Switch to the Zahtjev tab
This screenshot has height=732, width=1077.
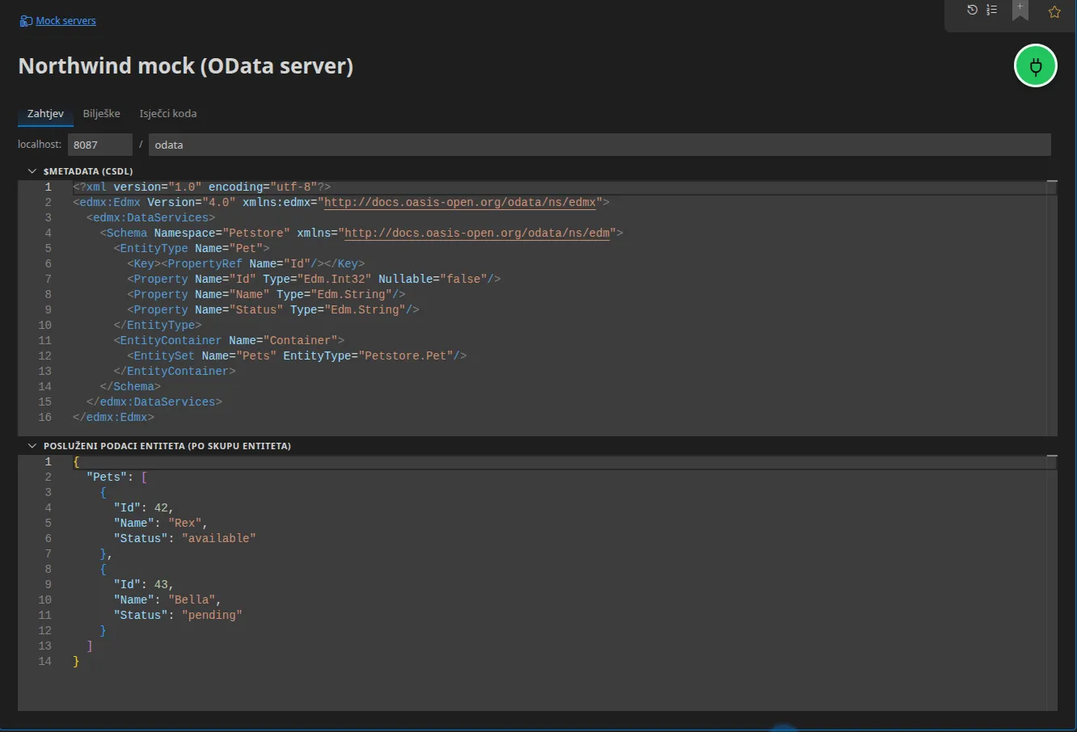tap(45, 114)
